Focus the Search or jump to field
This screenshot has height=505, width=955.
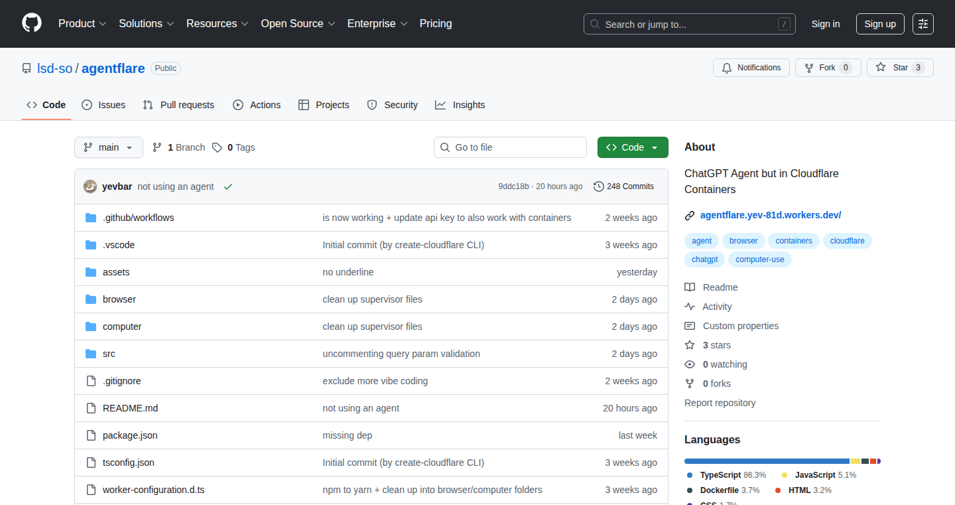690,24
